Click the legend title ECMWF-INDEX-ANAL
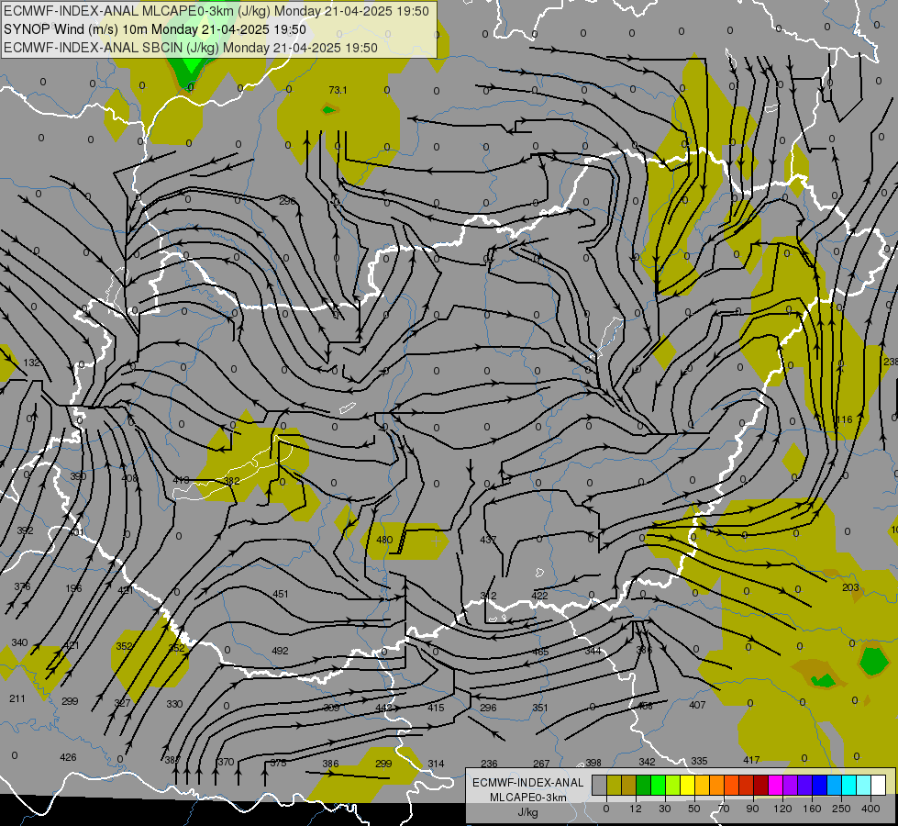 pos(528,783)
